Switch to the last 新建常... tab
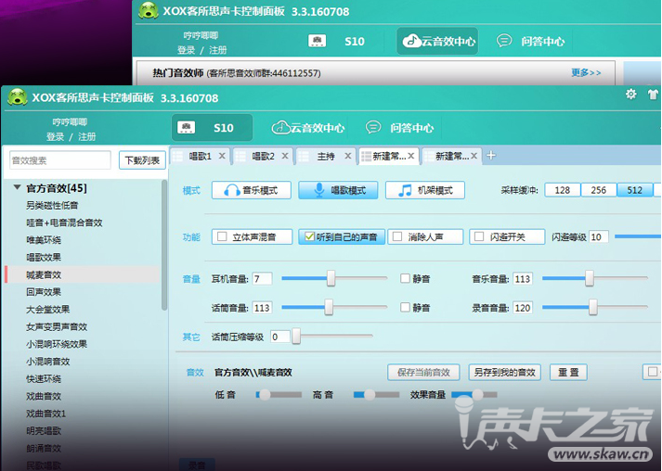Image resolution: width=662 pixels, height=471 pixels. [x=452, y=156]
